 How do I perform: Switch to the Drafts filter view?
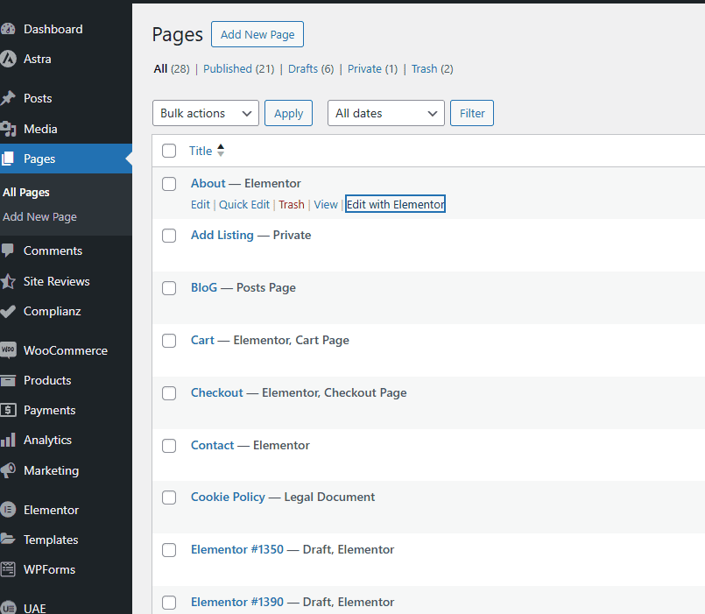click(x=303, y=69)
